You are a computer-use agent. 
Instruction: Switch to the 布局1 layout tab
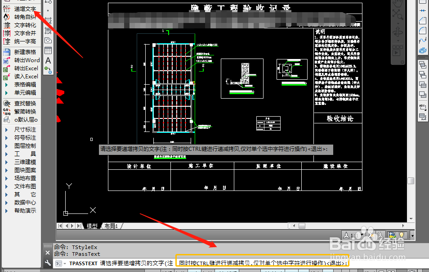(x=111, y=226)
